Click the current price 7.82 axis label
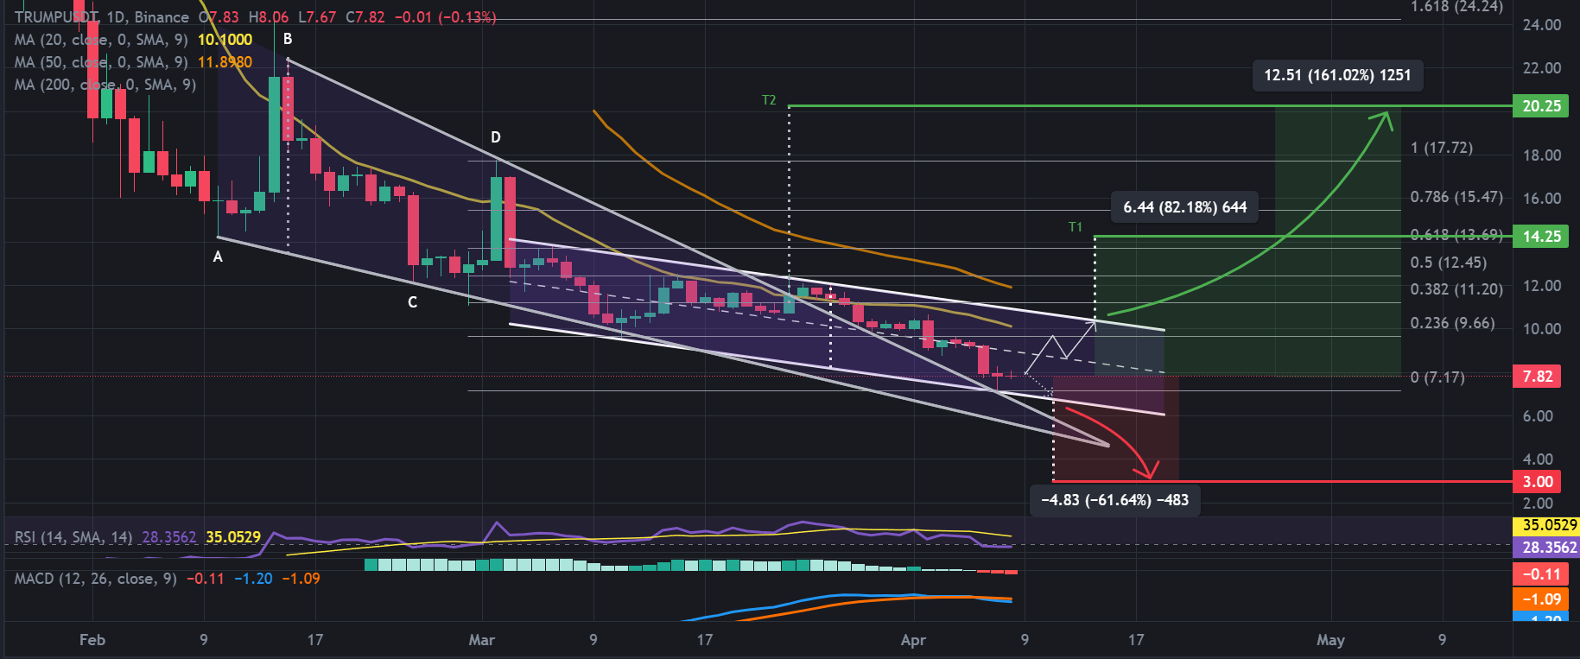1580x659 pixels. click(1538, 377)
